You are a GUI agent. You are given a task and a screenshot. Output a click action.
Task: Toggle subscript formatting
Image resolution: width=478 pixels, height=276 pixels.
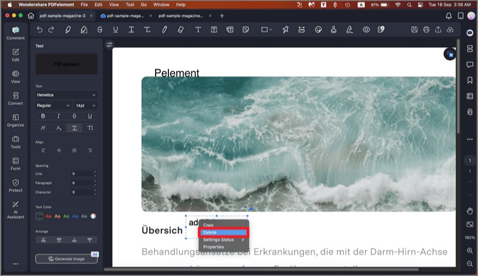[59, 128]
